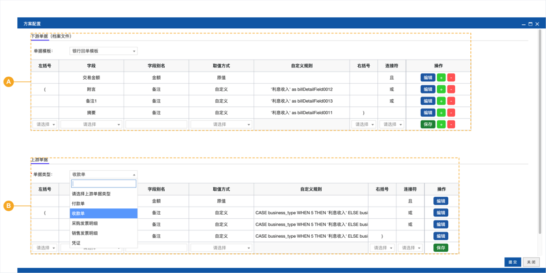Open the 收款单 document type dropdown
546x273 pixels.
(x=103, y=174)
